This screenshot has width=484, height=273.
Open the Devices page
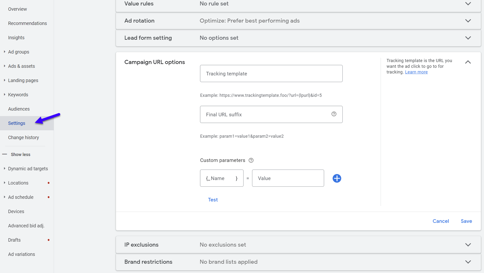(x=16, y=211)
